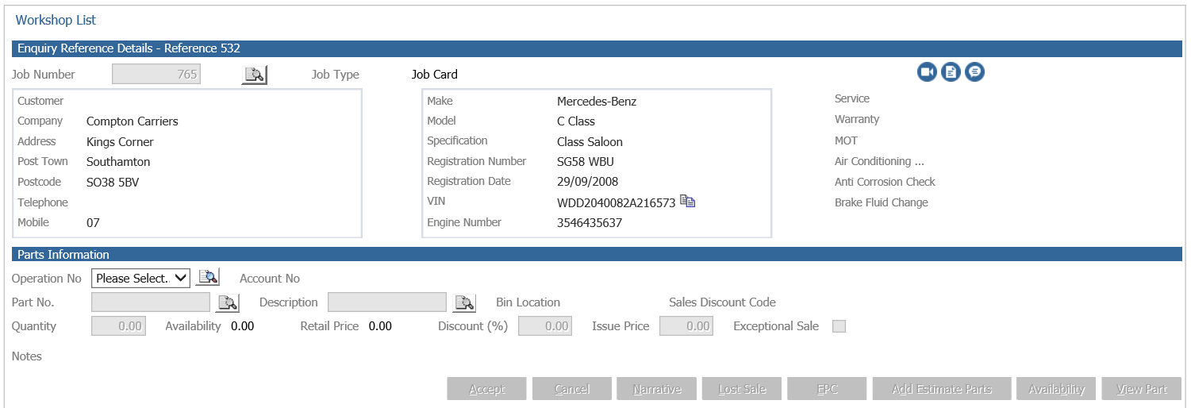This screenshot has width=1191, height=408.
Task: Select the Discount (%) input field
Action: (x=545, y=326)
